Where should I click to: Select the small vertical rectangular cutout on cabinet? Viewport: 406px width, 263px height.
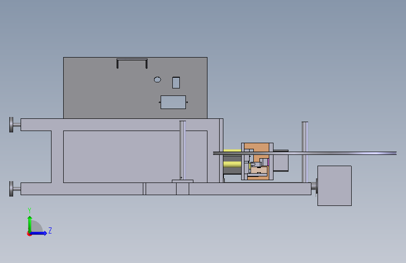coord(176,82)
